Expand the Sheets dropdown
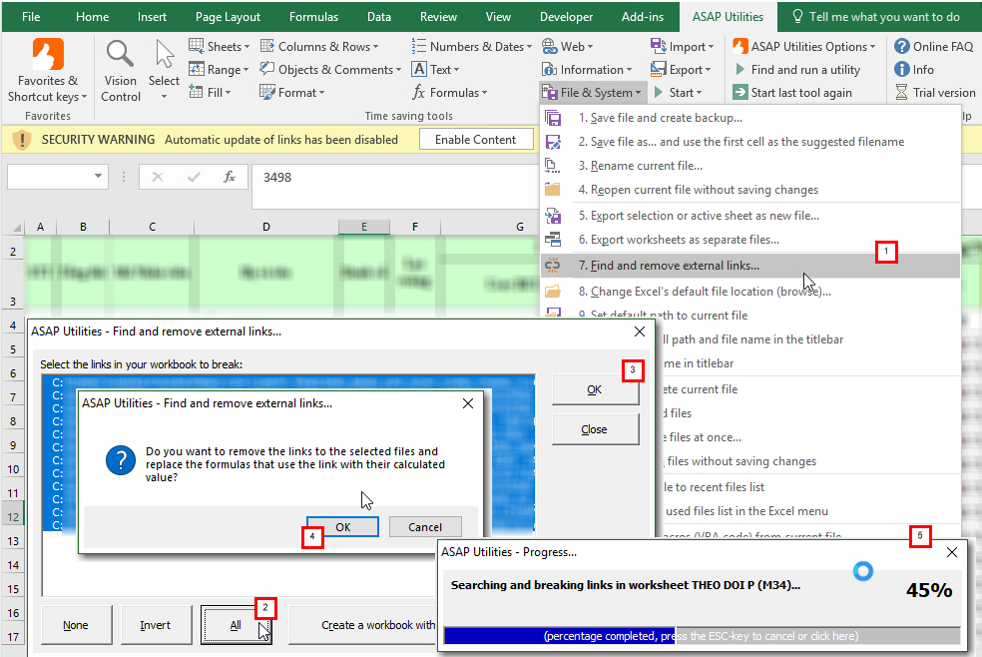Viewport: 982px width, 657px height. click(x=220, y=46)
